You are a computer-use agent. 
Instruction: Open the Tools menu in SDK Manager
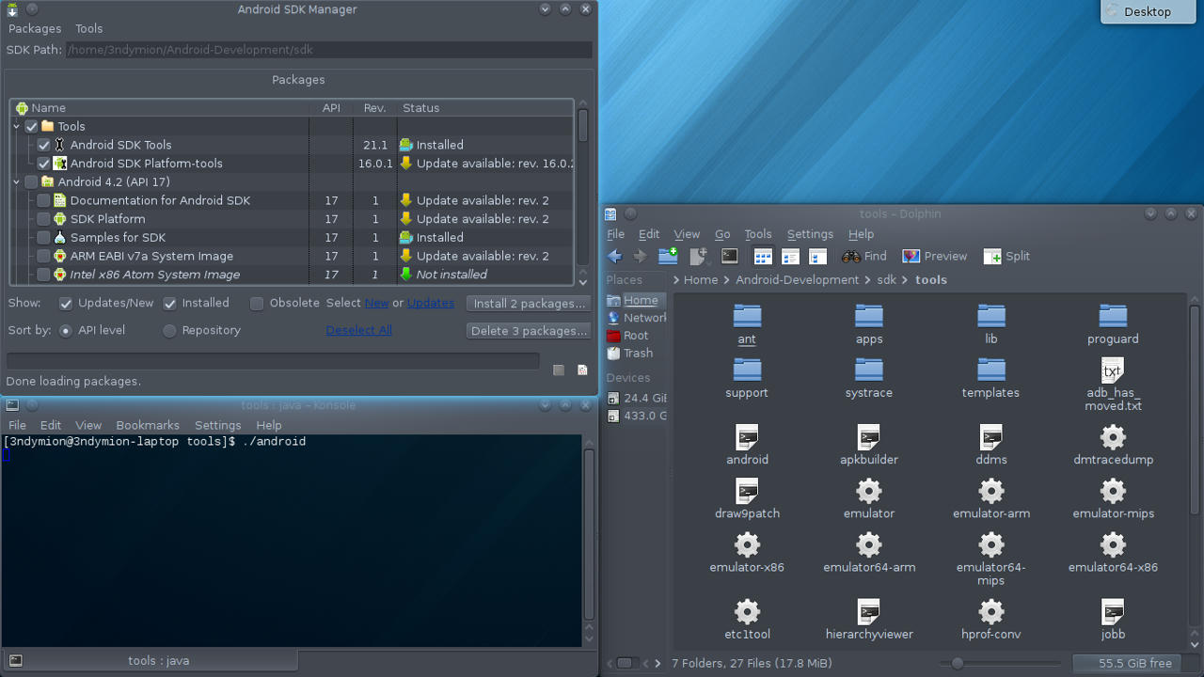coord(89,29)
